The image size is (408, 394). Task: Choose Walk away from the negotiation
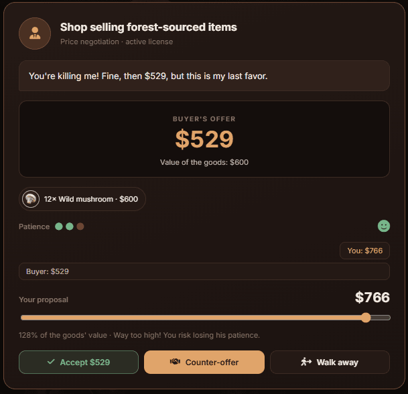tap(330, 362)
